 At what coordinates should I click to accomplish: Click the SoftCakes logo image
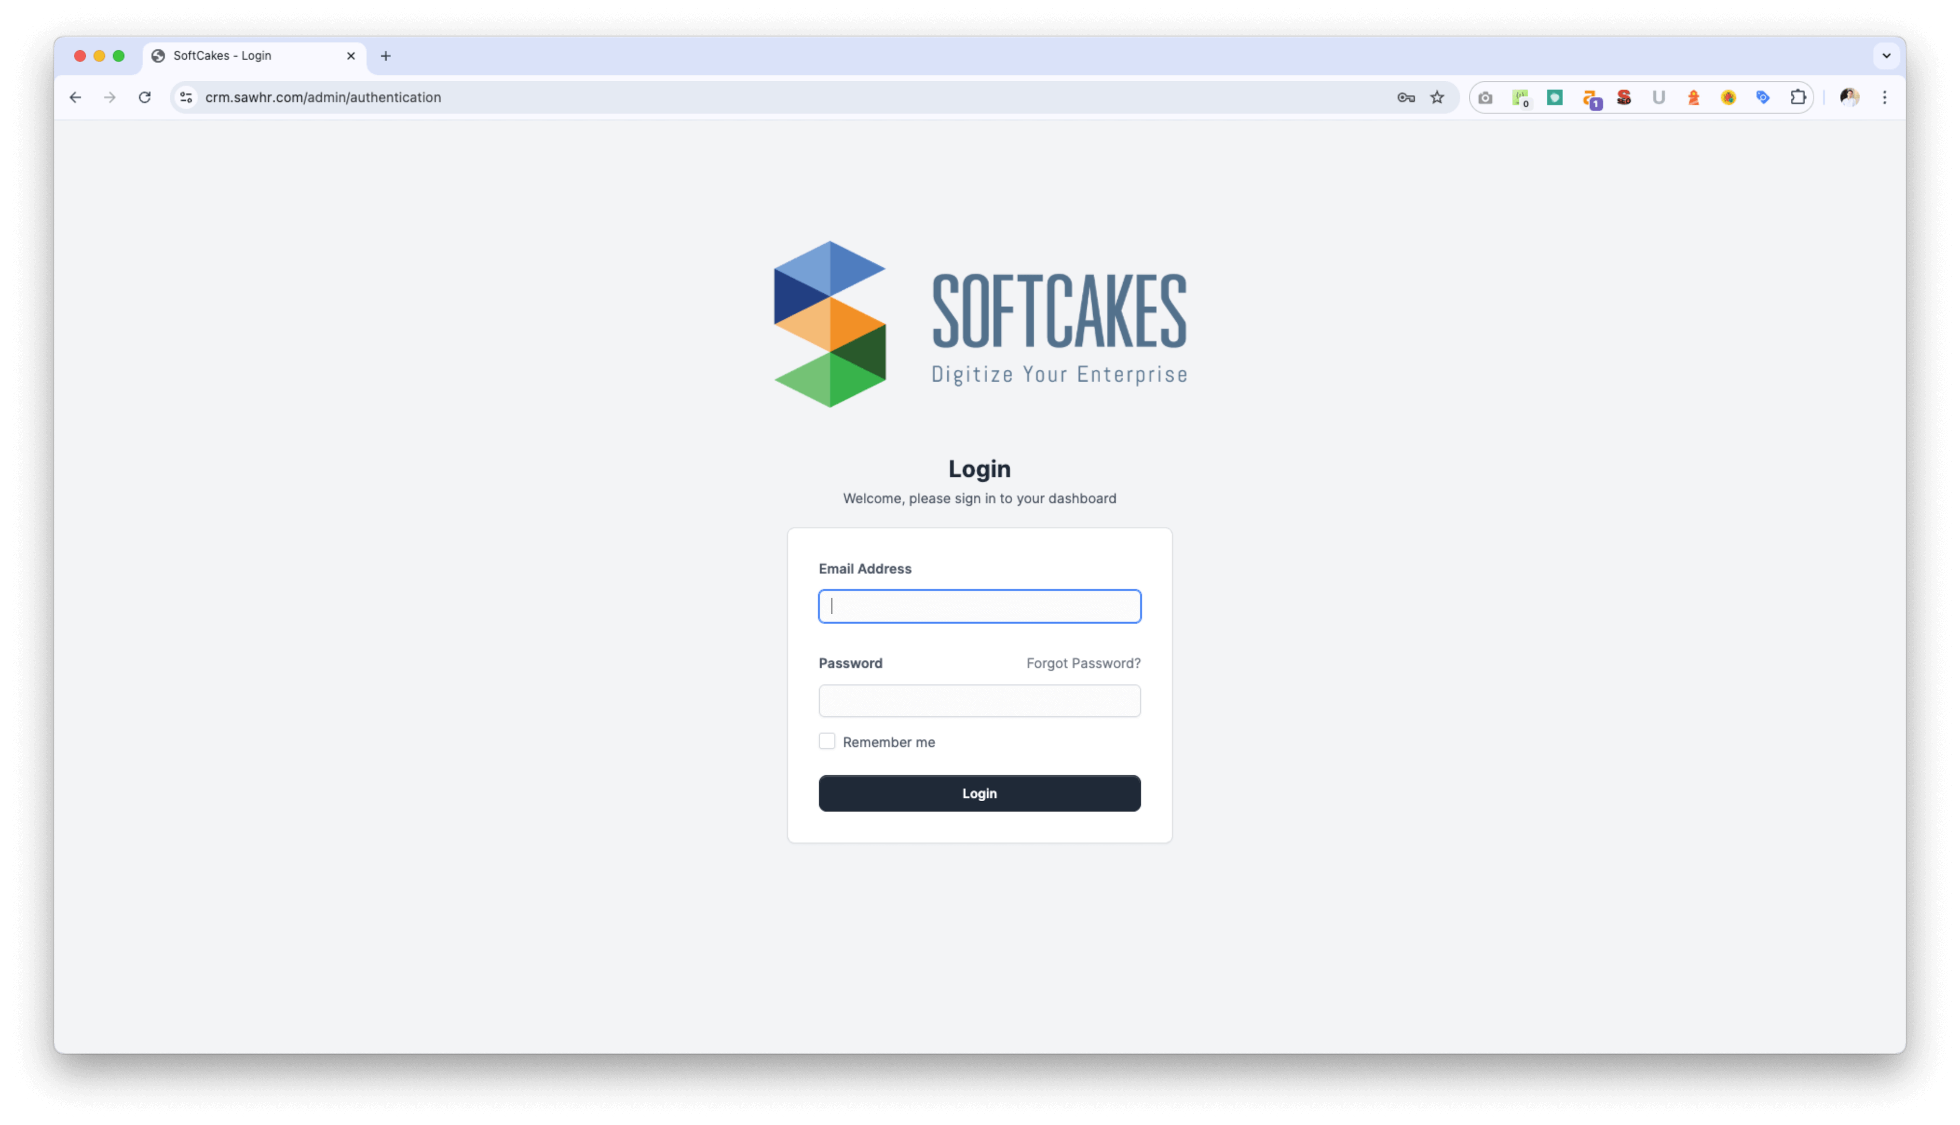pyautogui.click(x=980, y=324)
